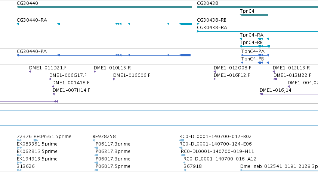
Task: Click the arrow glyph under DME1-010L15.R
Action: coord(95,72)
